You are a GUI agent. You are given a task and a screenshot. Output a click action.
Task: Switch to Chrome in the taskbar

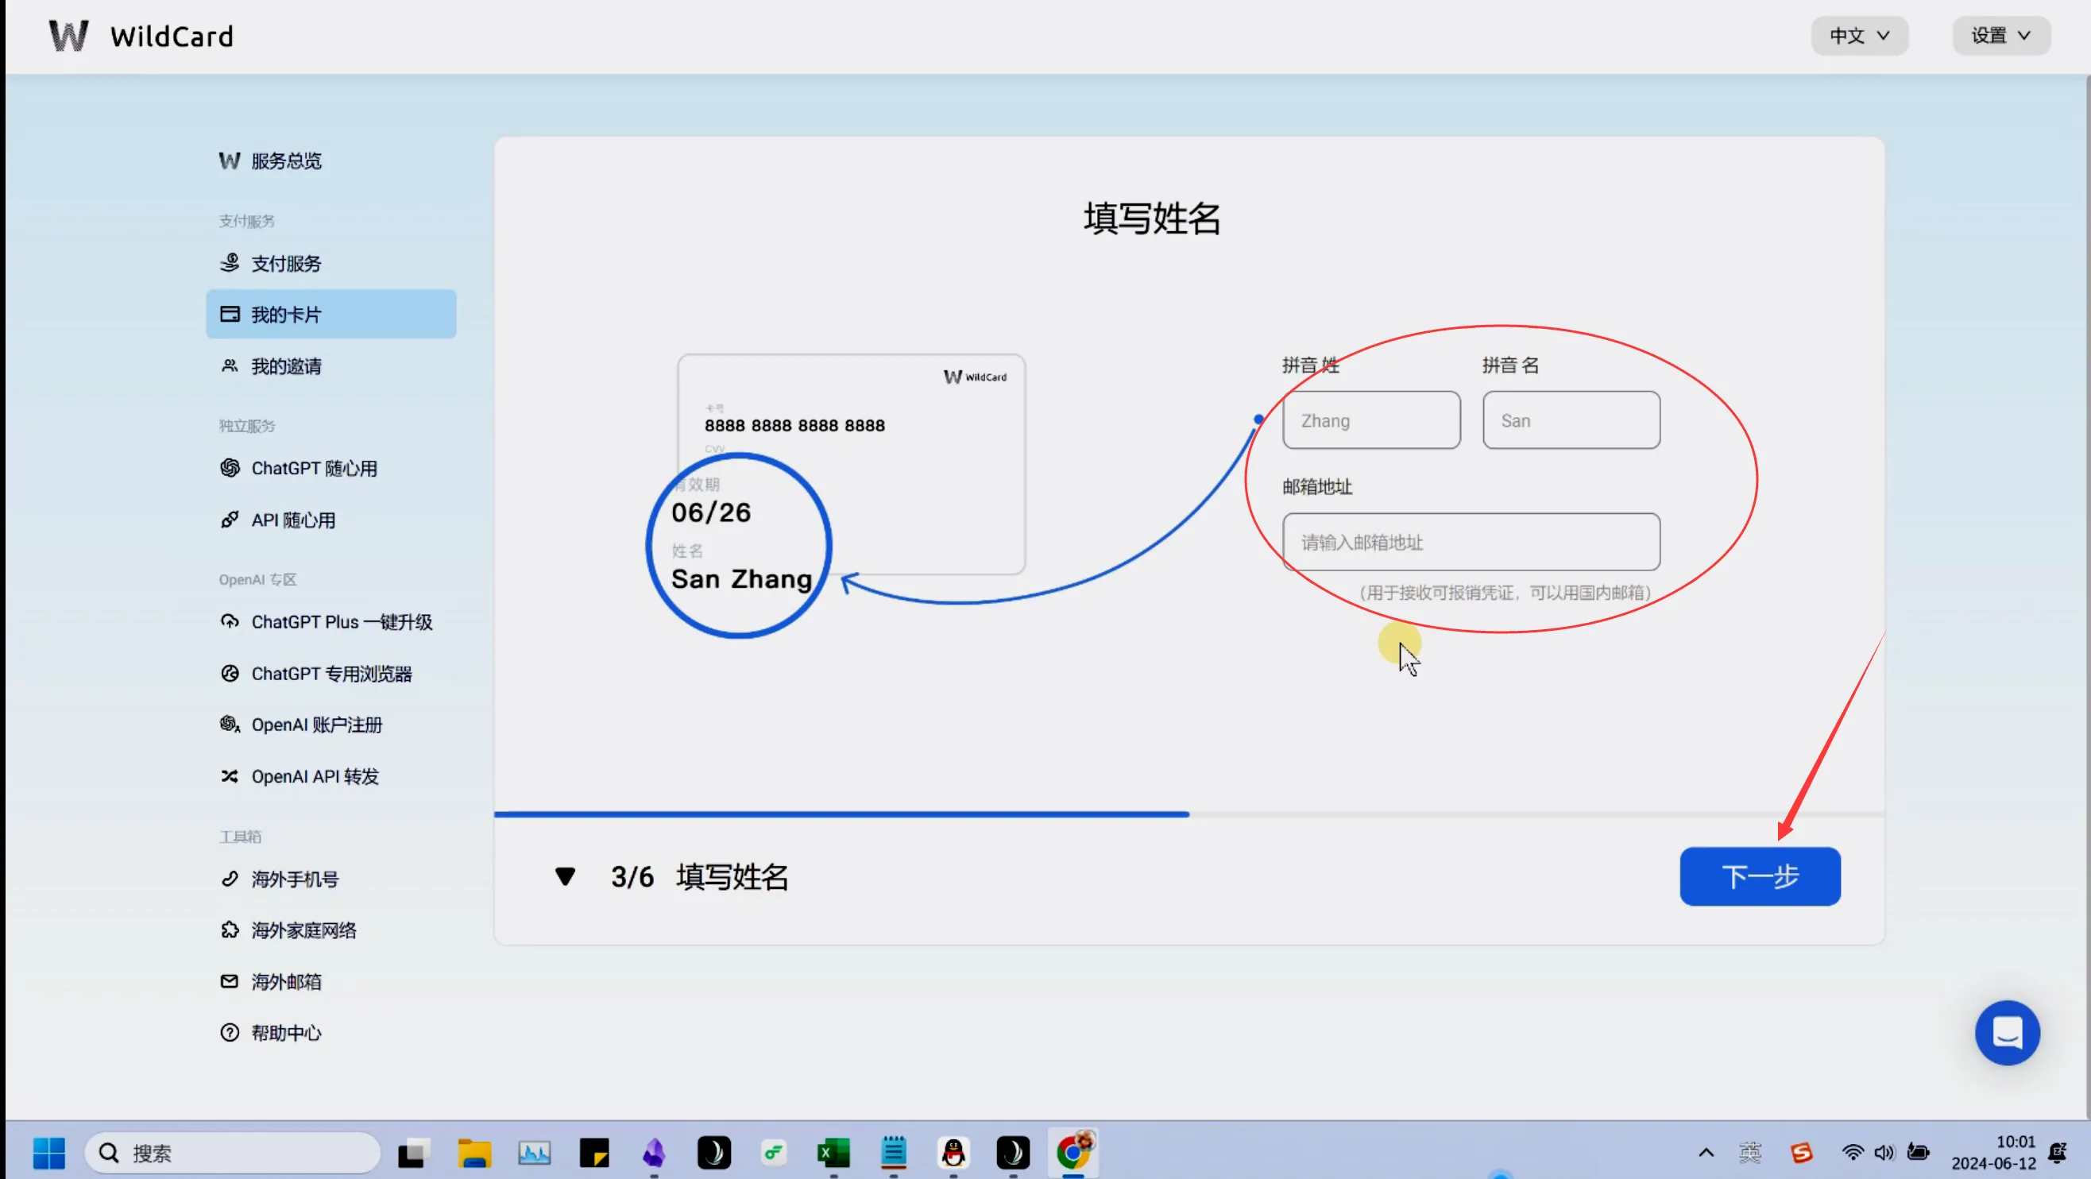[1073, 1152]
